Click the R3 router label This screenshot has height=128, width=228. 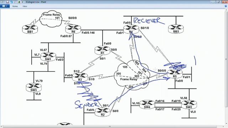coord(80,80)
